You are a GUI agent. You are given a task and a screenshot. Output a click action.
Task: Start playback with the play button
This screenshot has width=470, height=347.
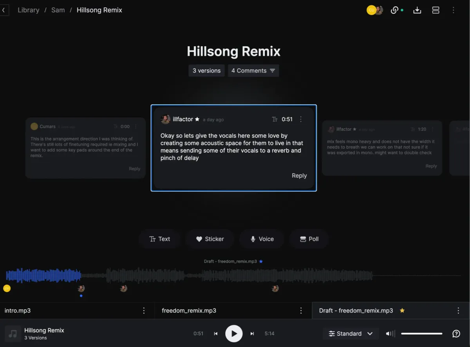234,334
